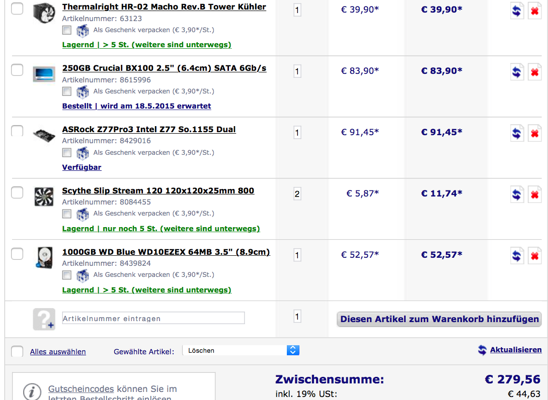Viewport: 548px width, 400px height.
Task: Remove the Thermalright HR-02 Macho from cart
Action: click(534, 11)
